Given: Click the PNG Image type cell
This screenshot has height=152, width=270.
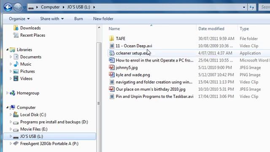Looking at the screenshot, I should point(250,75).
